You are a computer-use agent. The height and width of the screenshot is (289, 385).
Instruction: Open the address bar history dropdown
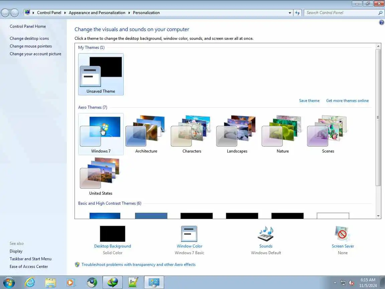(290, 13)
